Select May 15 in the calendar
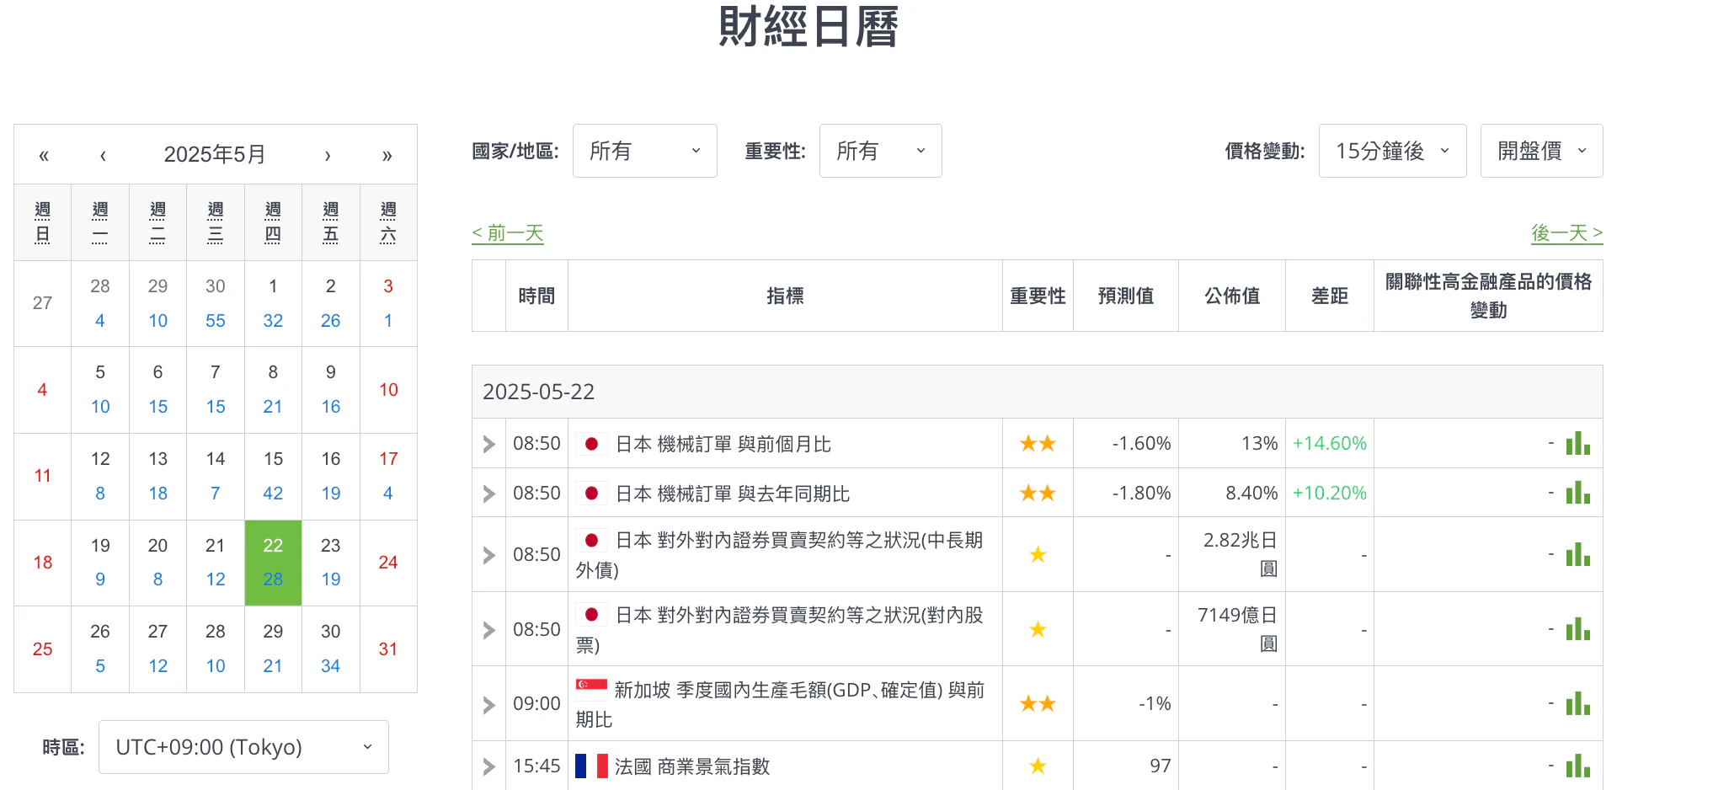 coord(273,476)
